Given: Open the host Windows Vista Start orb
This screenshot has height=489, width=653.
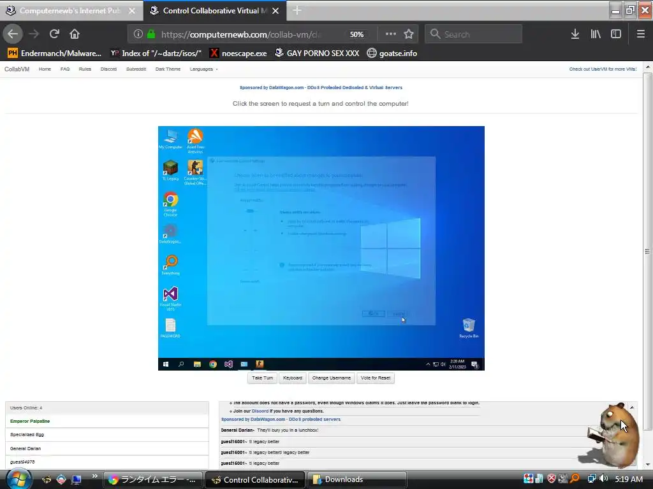Looking at the screenshot, I should [x=18, y=479].
